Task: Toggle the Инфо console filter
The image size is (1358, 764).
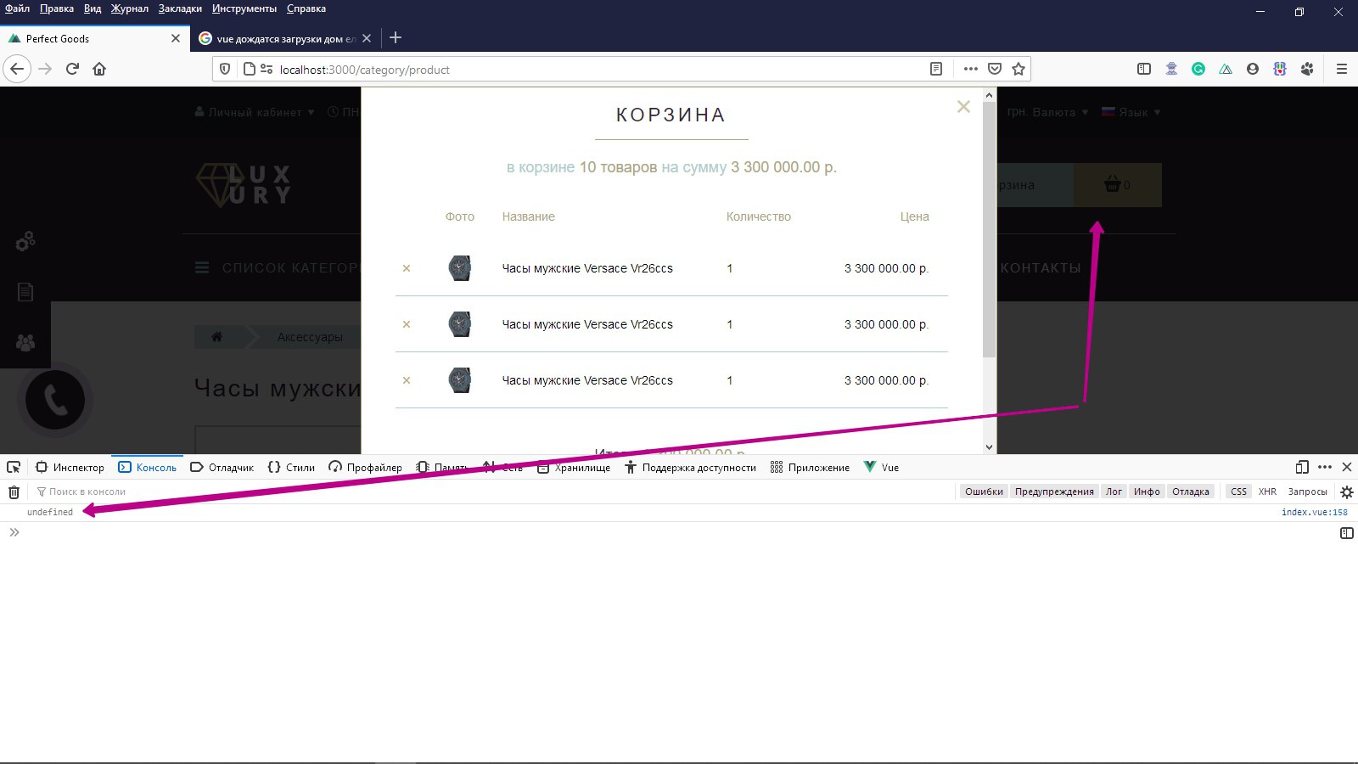Action: tap(1147, 492)
